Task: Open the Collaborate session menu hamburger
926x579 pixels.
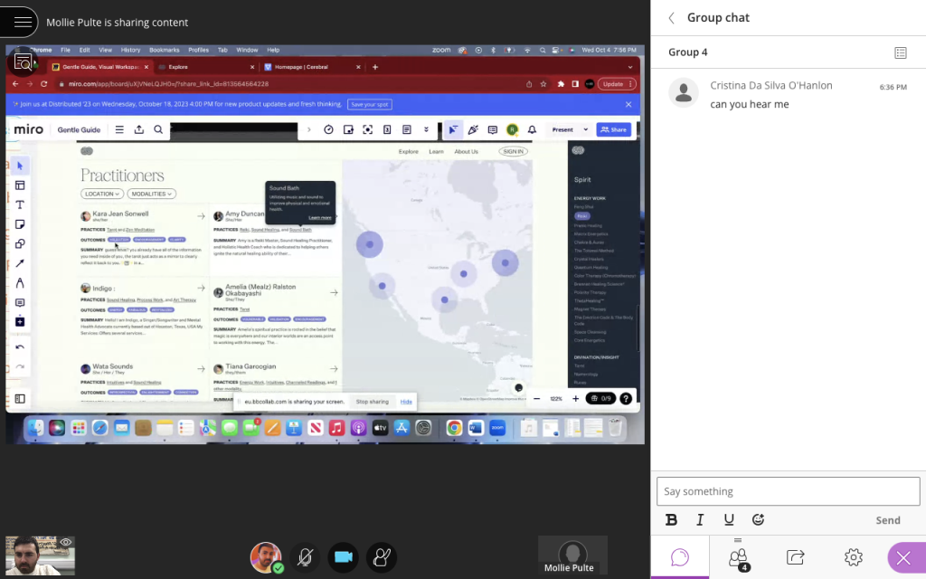Action: pos(23,22)
